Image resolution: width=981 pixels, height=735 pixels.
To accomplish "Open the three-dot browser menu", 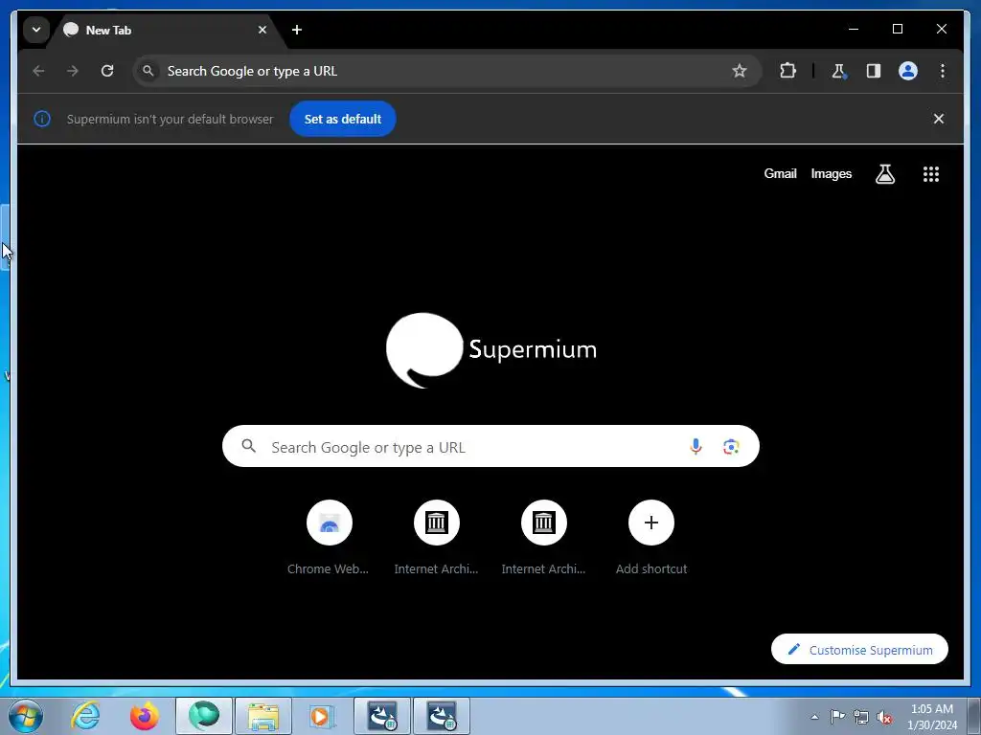I will point(943,71).
